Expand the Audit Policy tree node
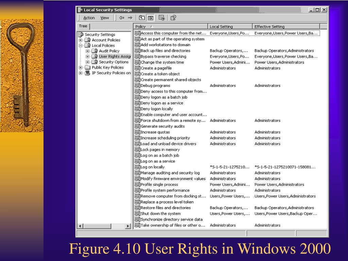 pyautogui.click(x=88, y=51)
